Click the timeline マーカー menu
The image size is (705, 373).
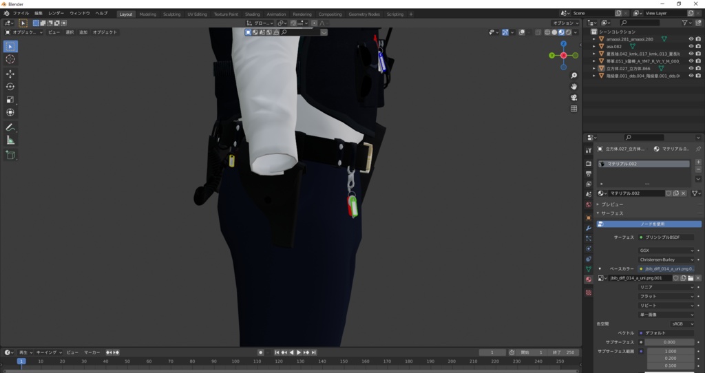click(x=92, y=352)
